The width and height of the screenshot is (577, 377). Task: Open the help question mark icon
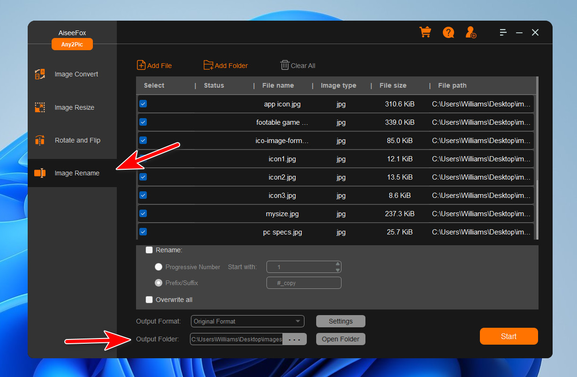[448, 32]
